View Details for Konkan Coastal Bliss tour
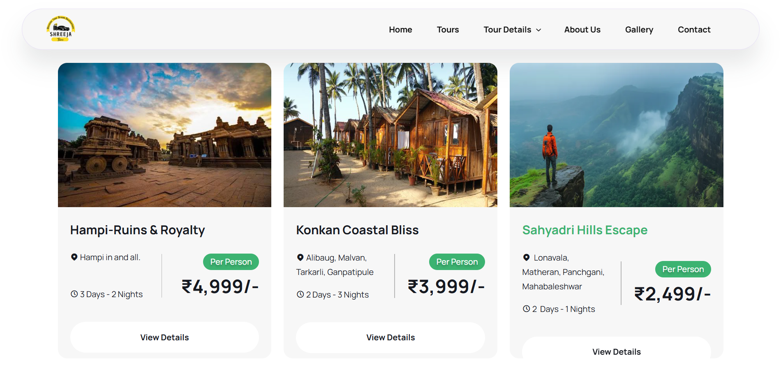781x374 pixels. point(390,337)
